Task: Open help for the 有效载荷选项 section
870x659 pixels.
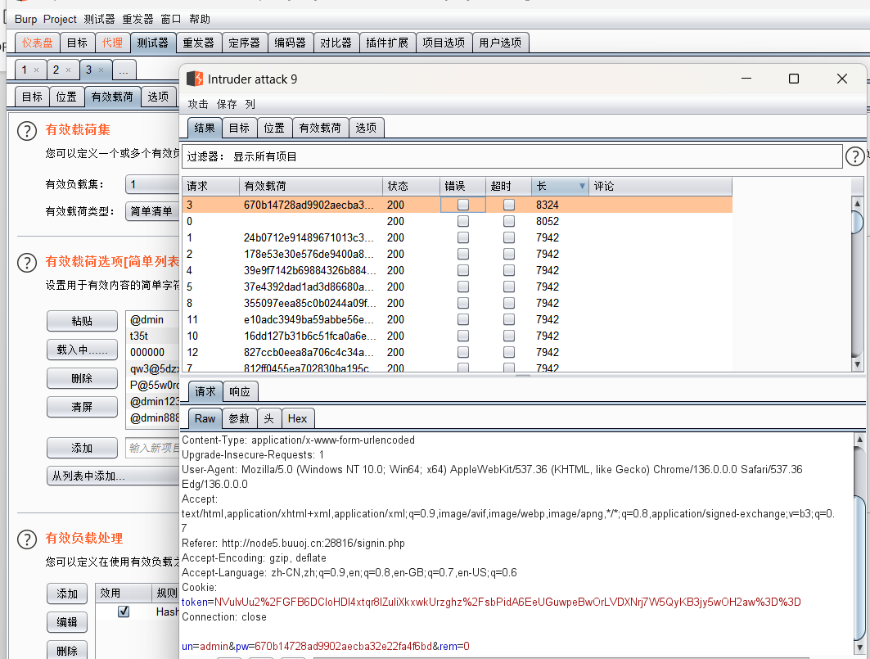Action: 27,263
